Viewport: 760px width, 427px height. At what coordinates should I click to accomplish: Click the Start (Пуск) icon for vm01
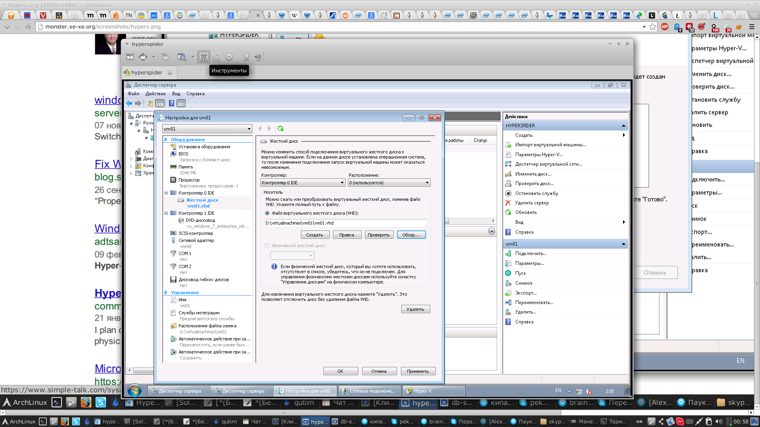508,273
